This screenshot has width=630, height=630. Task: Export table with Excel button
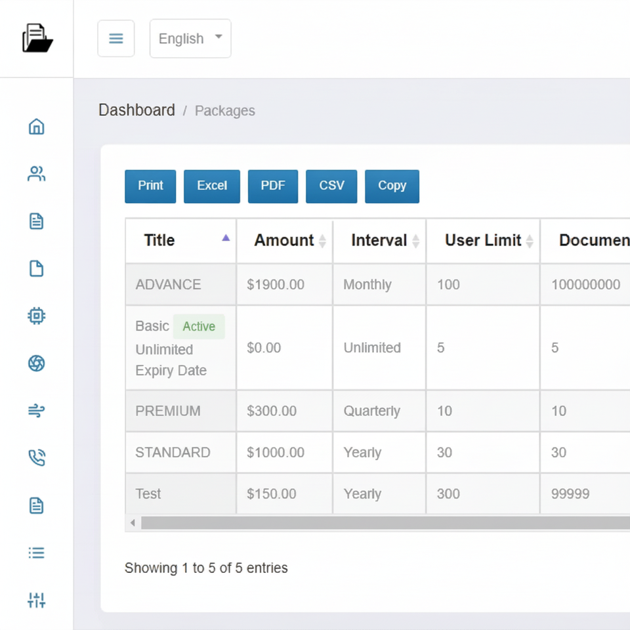pyautogui.click(x=212, y=186)
